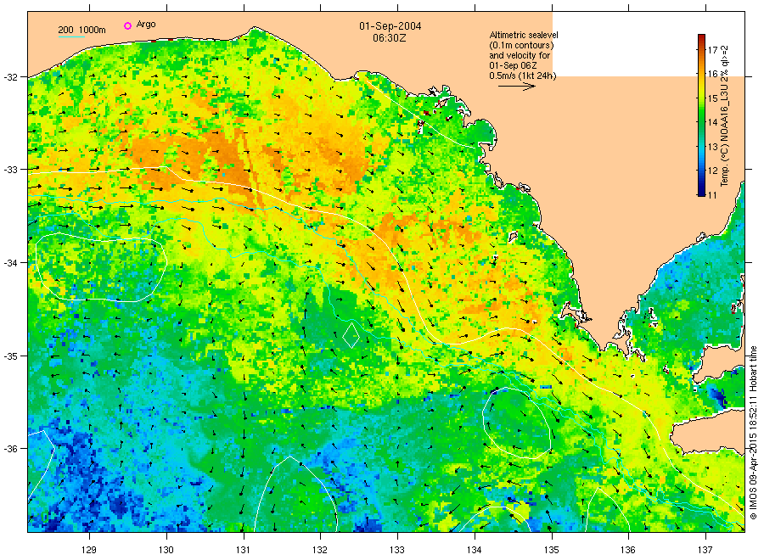Click the 12 label on the color bar
The width and height of the screenshot is (764, 560).
point(713,171)
